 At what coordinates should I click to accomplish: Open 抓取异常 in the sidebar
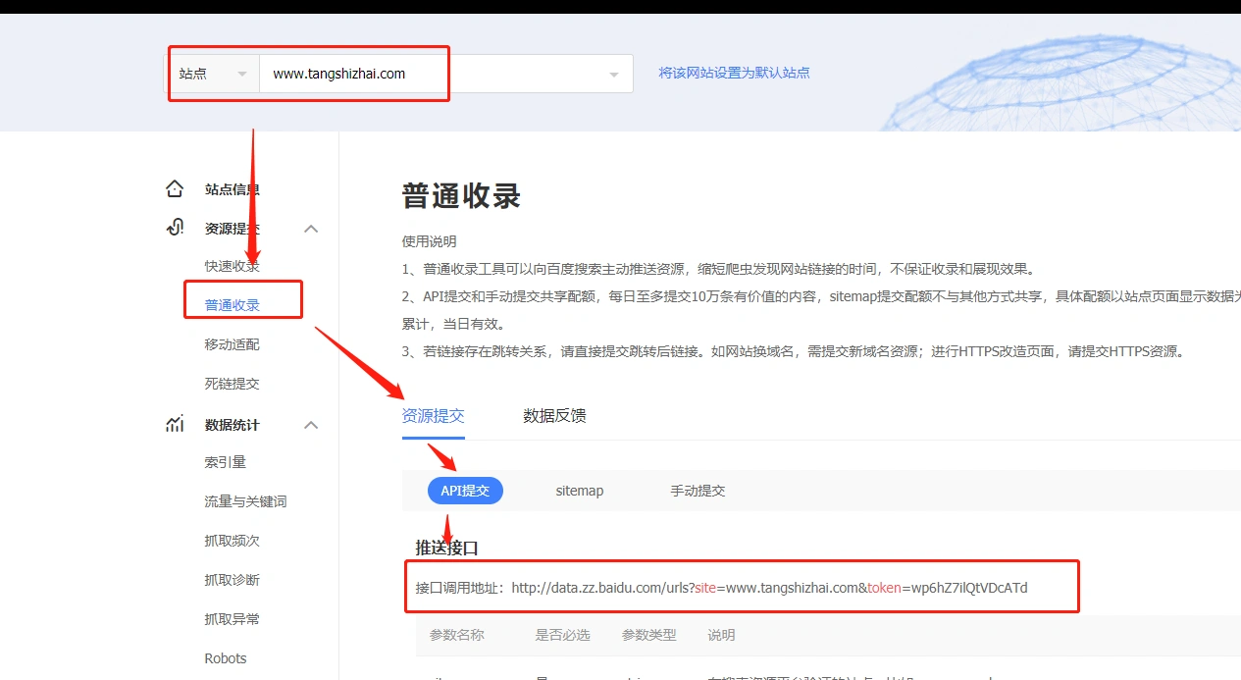coord(233,619)
